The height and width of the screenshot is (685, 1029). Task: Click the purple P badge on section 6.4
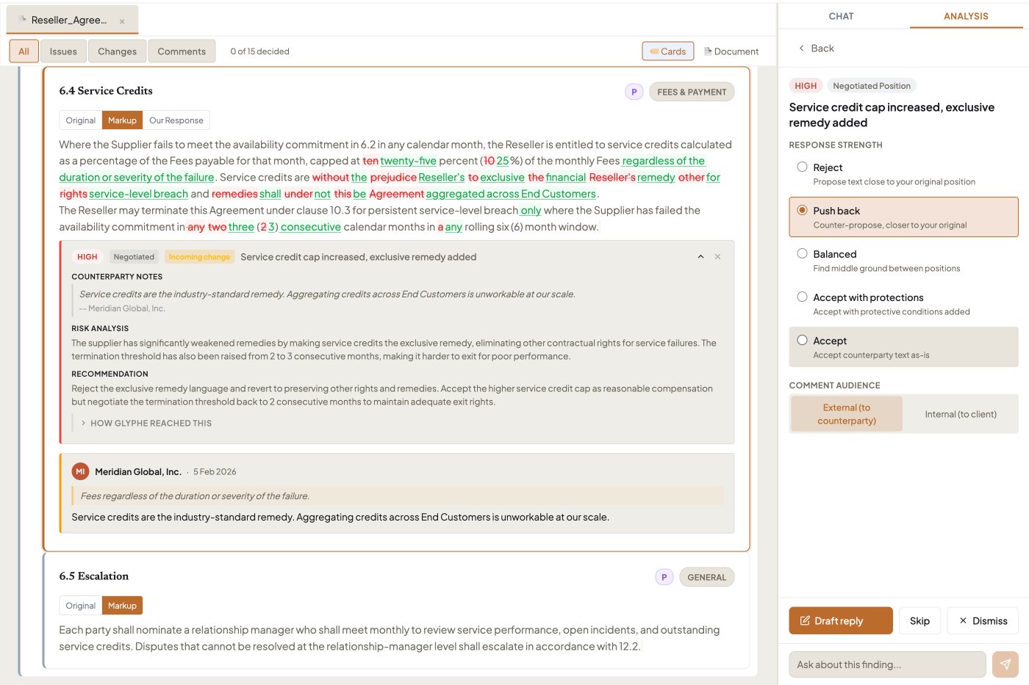click(634, 92)
